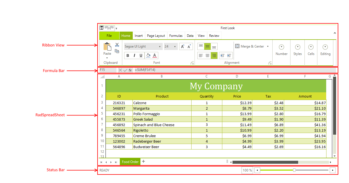This screenshot has width=349, height=183.
Task: Toggle Underline formatting
Action: [x=141, y=56]
